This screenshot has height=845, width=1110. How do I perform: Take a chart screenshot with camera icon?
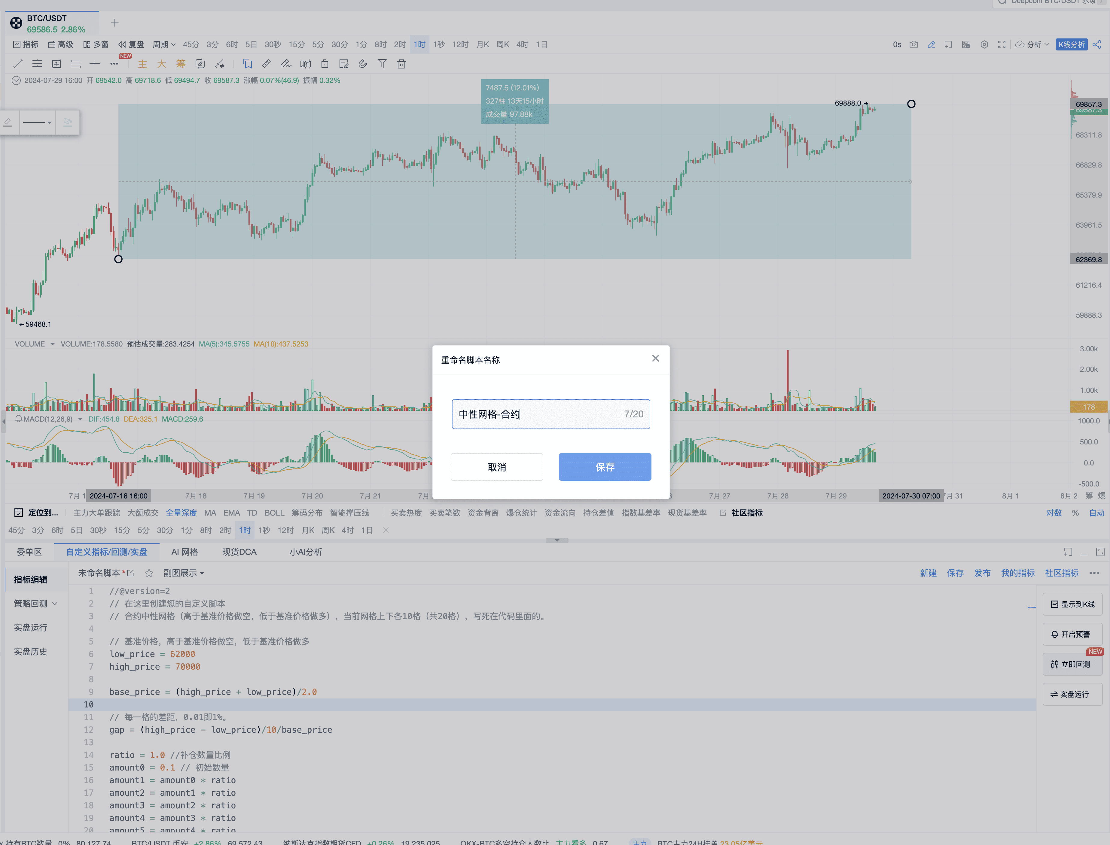coord(914,44)
